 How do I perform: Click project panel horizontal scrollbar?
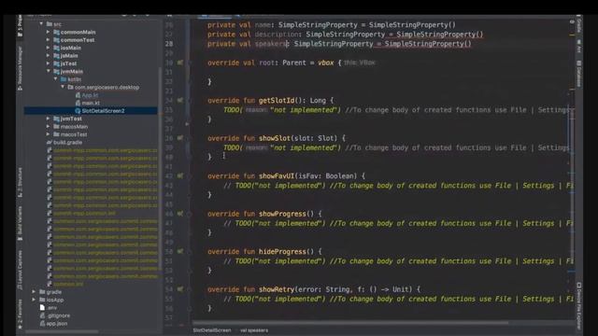pyautogui.click(x=63, y=332)
